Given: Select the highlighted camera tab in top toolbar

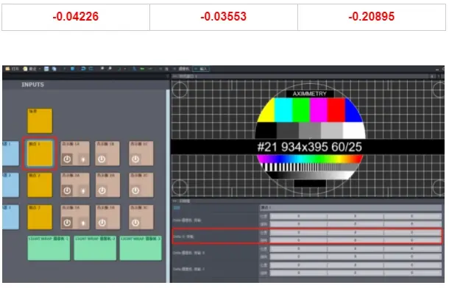Looking at the screenshot, I should click(x=201, y=69).
